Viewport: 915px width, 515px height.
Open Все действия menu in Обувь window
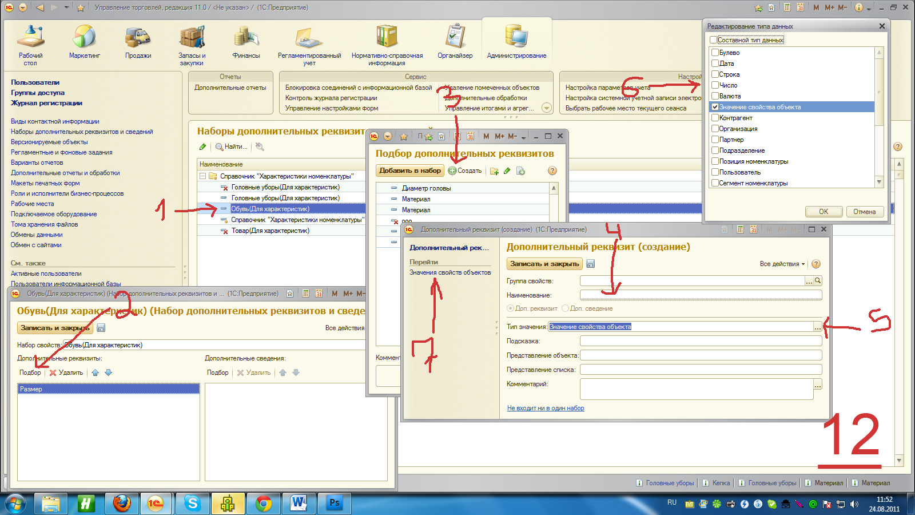345,328
